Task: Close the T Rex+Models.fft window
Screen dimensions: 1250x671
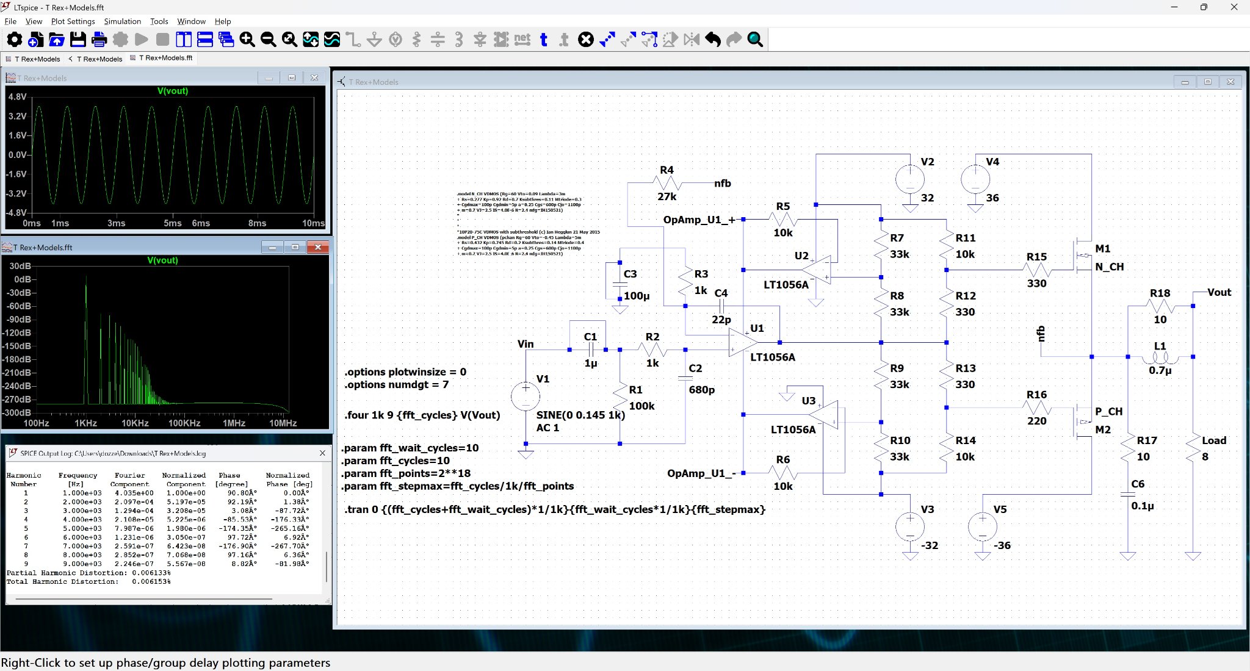Action: [x=317, y=247]
